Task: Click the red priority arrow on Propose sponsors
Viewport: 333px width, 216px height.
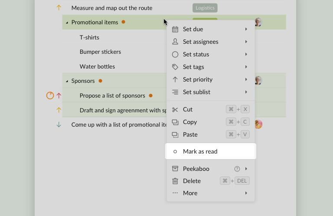Action: pyautogui.click(x=59, y=95)
